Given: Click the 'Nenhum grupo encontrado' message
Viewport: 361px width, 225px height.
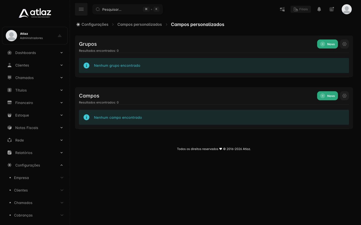Looking at the screenshot, I should [117, 65].
